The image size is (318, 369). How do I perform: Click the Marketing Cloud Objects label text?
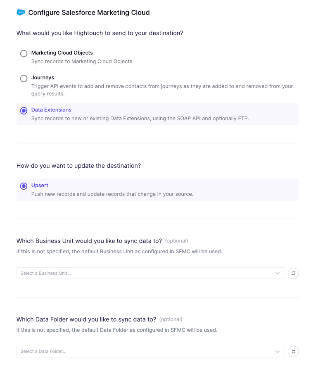[x=62, y=53]
